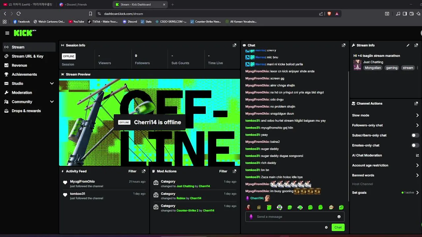The height and width of the screenshot is (237, 422).
Task: Expand the Studio sidebar section
Action: pos(52,84)
